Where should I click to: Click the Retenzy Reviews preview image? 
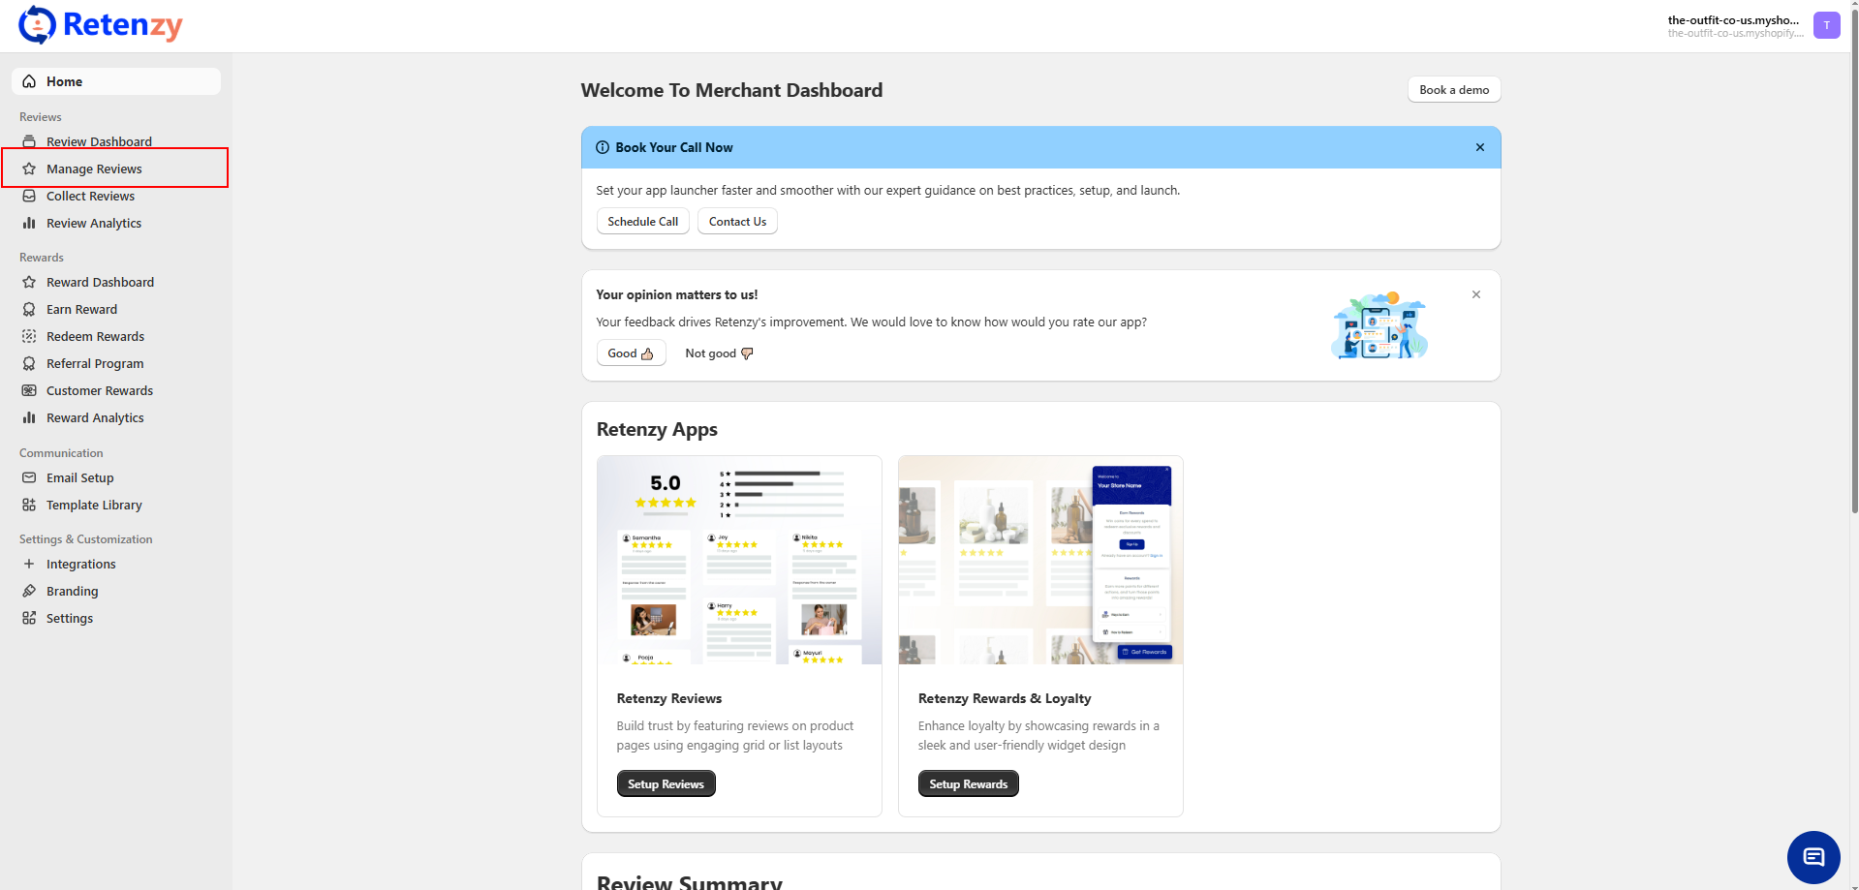(x=739, y=560)
